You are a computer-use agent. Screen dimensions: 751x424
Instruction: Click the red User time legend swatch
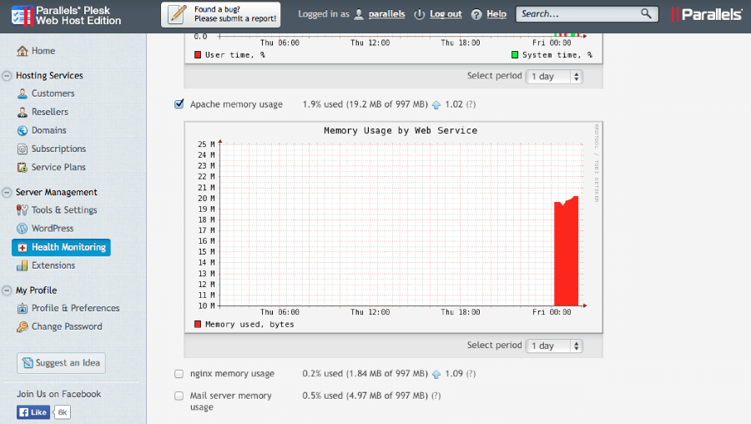197,54
